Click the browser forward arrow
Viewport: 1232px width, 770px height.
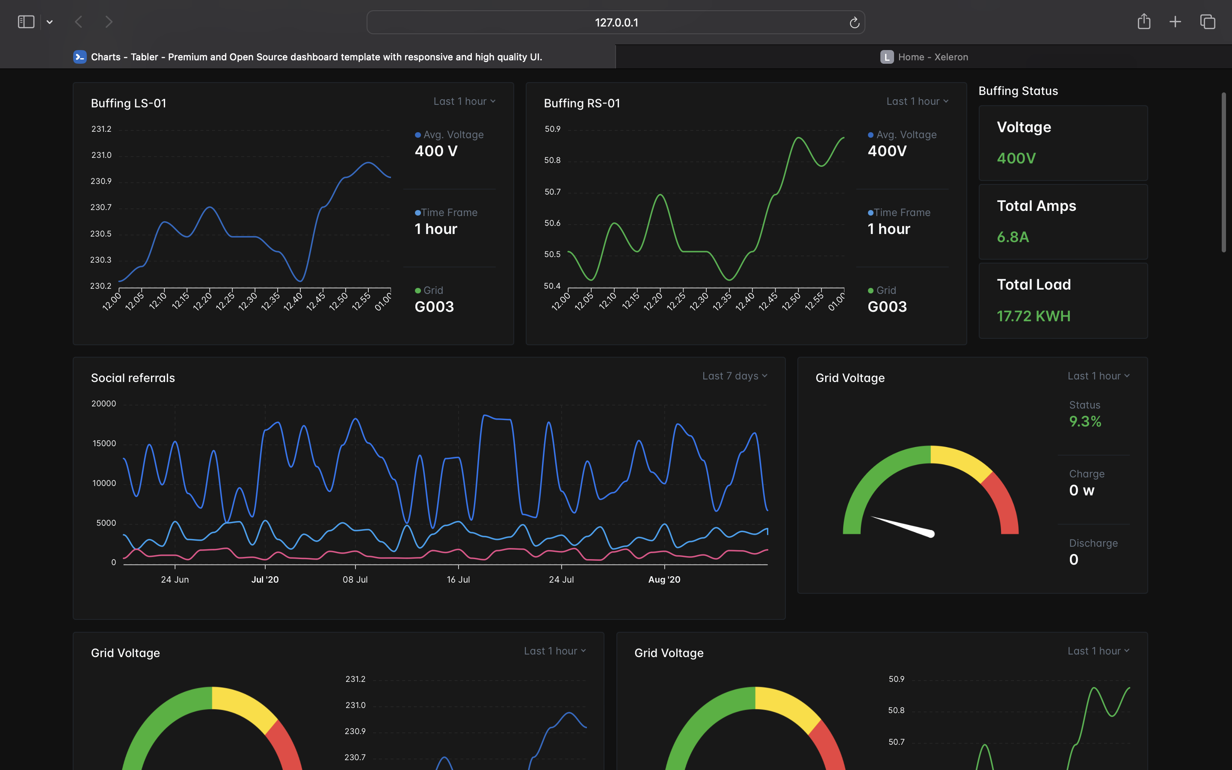click(x=108, y=22)
